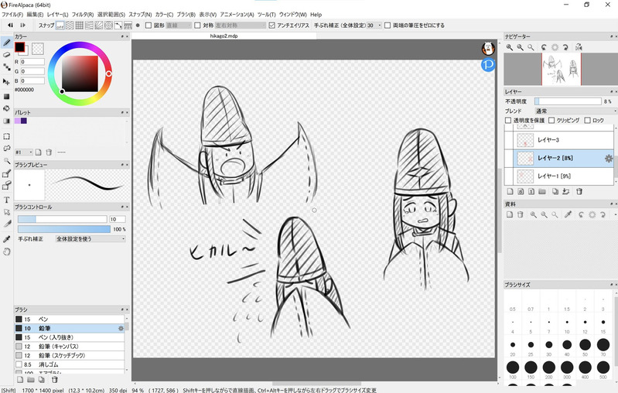Open settings gear of Layer 2
This screenshot has height=393, width=618.
[609, 158]
